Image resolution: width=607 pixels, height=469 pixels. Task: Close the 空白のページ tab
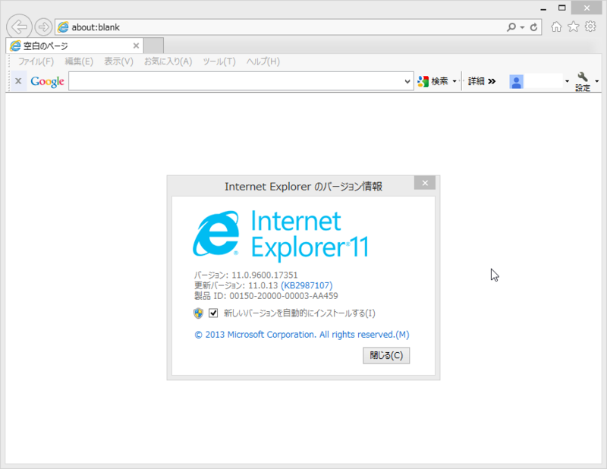[136, 46]
